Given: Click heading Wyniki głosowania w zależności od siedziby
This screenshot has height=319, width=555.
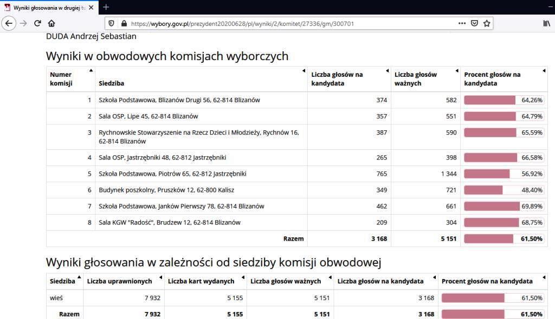Looking at the screenshot, I should point(214,262).
